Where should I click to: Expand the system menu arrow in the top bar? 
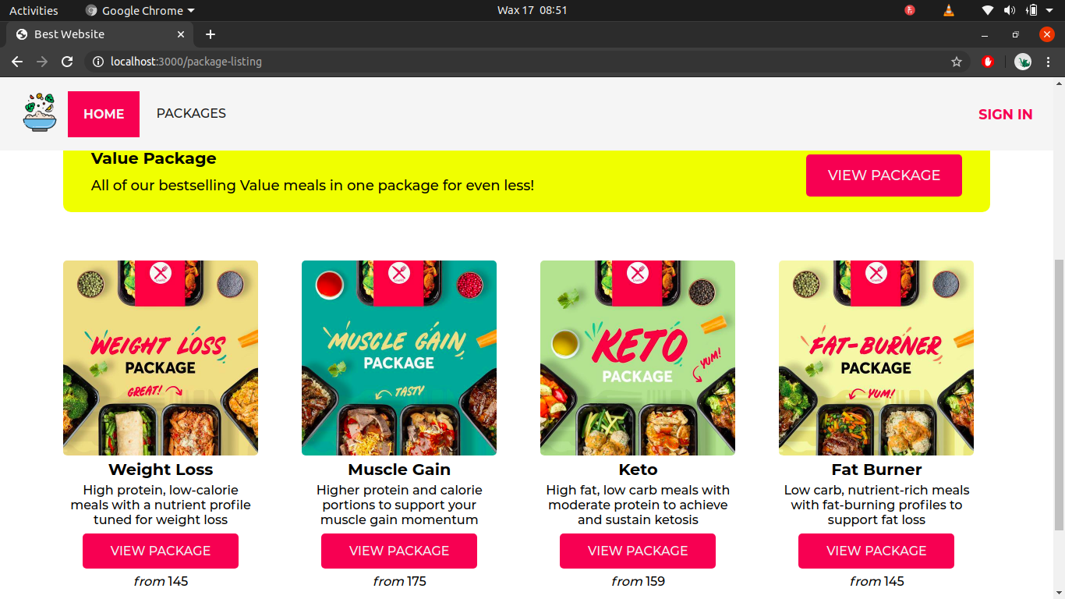[x=1049, y=10]
